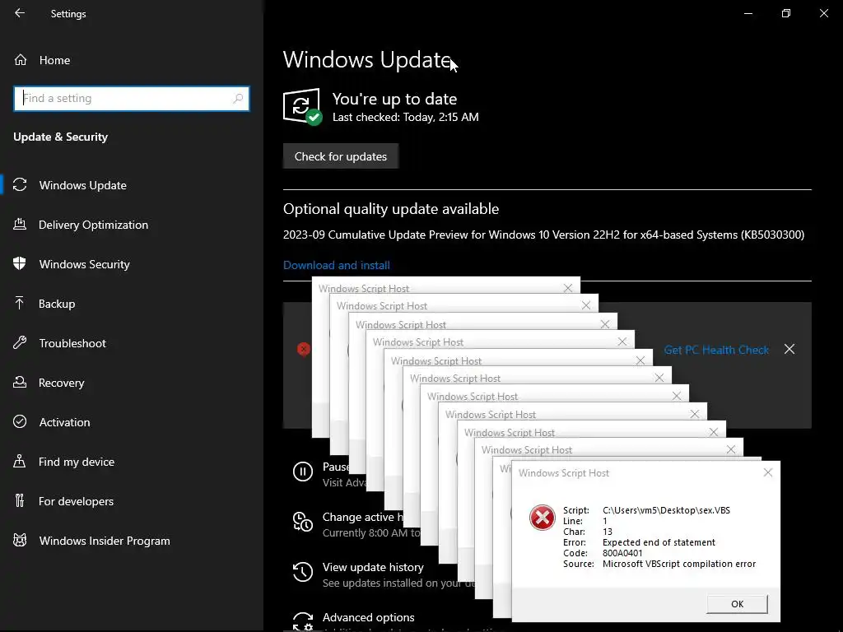
Task: Dismiss the PC Health Check banner
Action: [789, 349]
